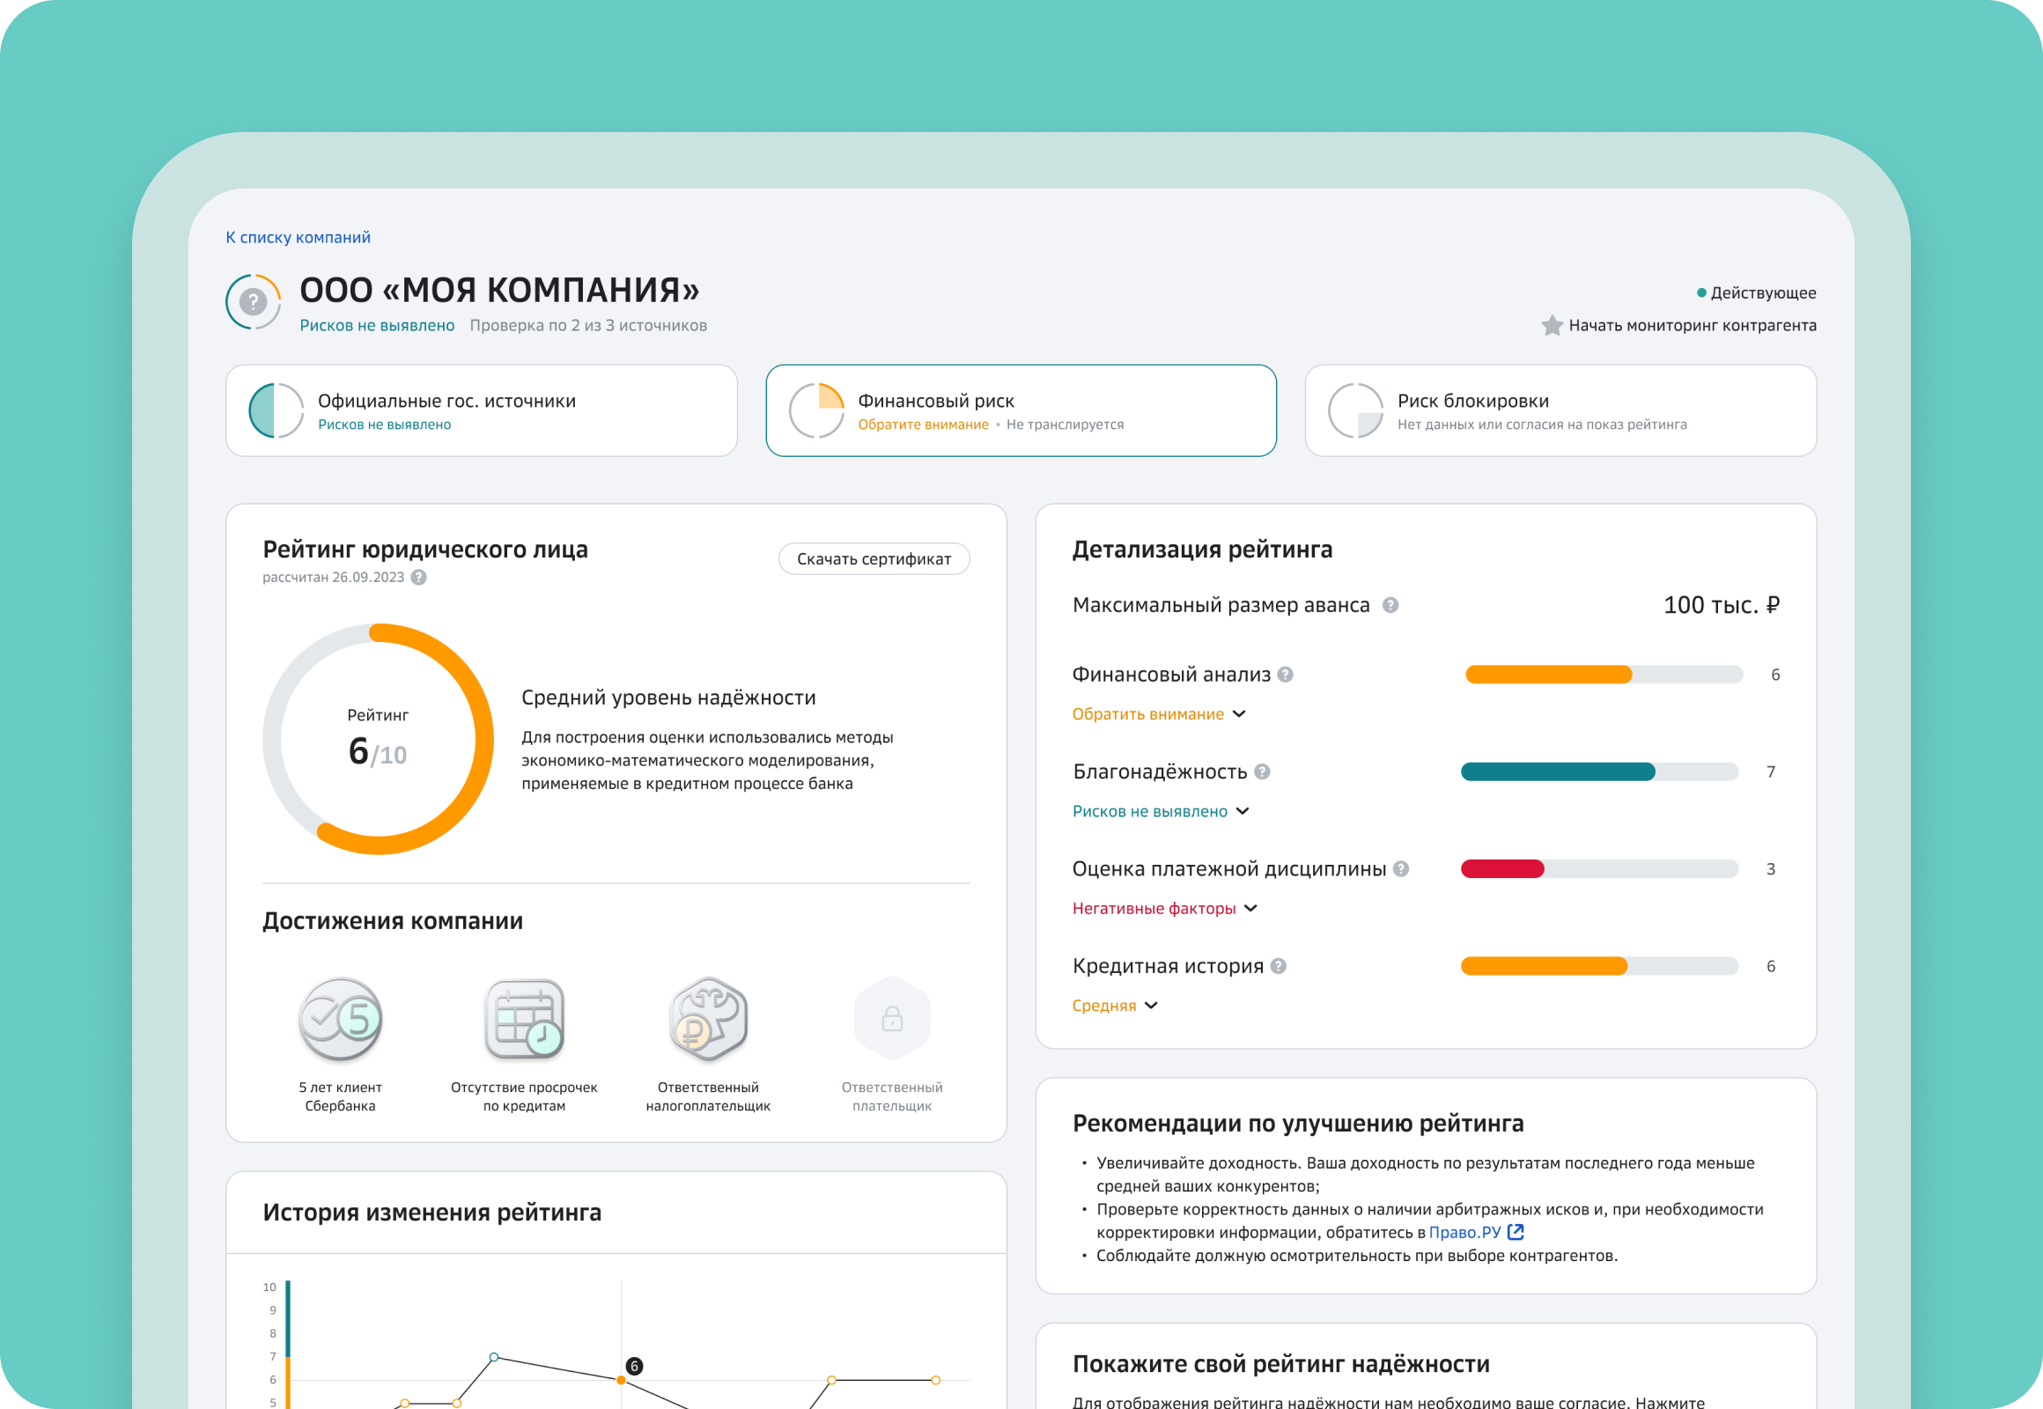Click help icon beside Оценка платежной дисциплины
Screen dimensions: 2043x1409
coord(1401,868)
